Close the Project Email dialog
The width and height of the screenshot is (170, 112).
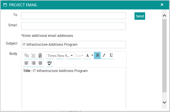(162, 5)
